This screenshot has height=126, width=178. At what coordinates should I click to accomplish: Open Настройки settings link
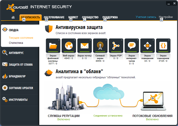pos(166,17)
